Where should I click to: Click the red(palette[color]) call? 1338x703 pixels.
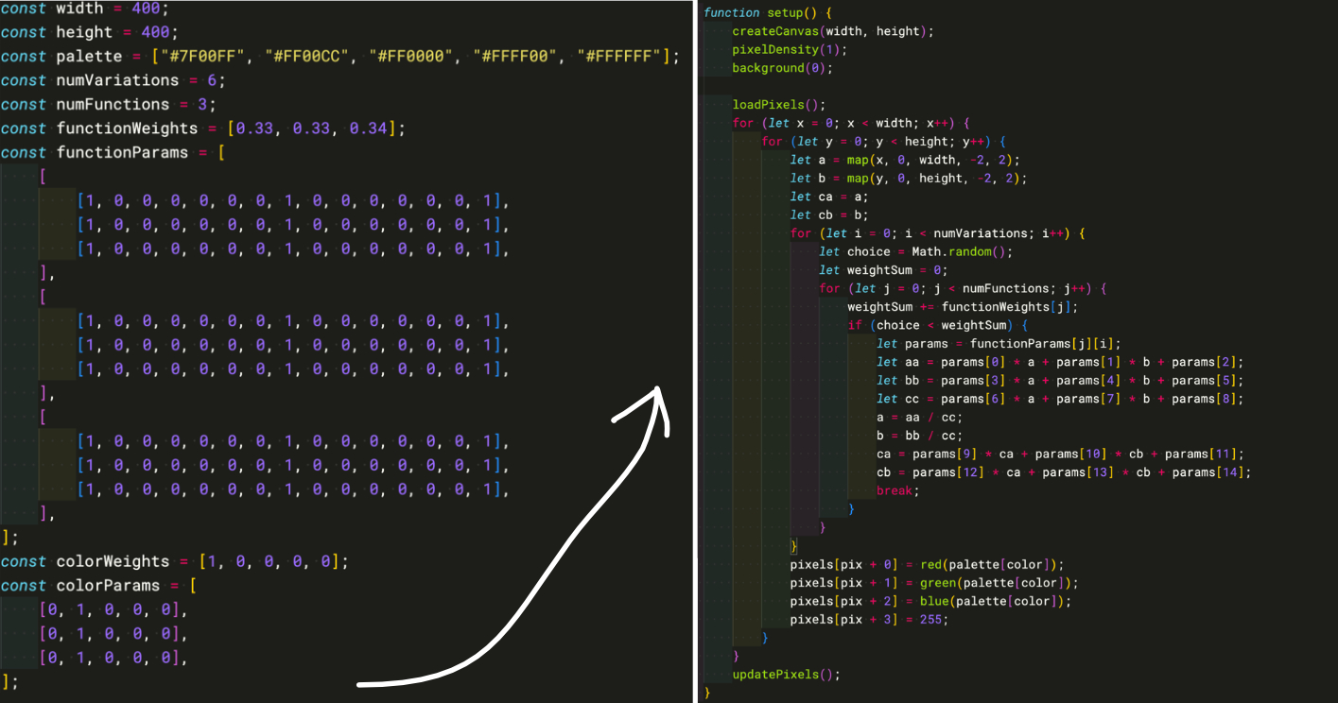click(992, 564)
